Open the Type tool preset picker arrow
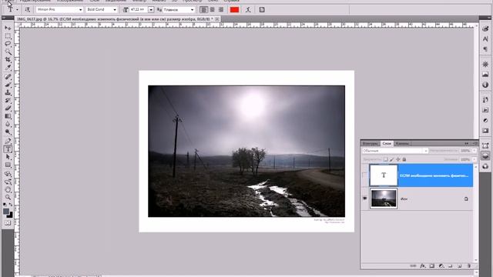The width and height of the screenshot is (493, 277). pos(17,10)
